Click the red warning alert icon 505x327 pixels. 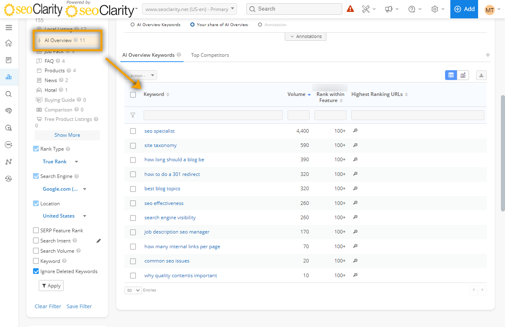coord(350,9)
